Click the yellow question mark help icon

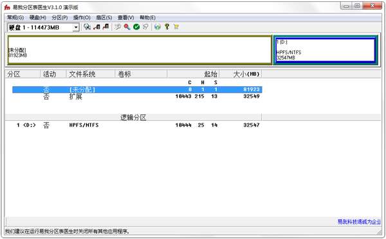[x=167, y=27]
